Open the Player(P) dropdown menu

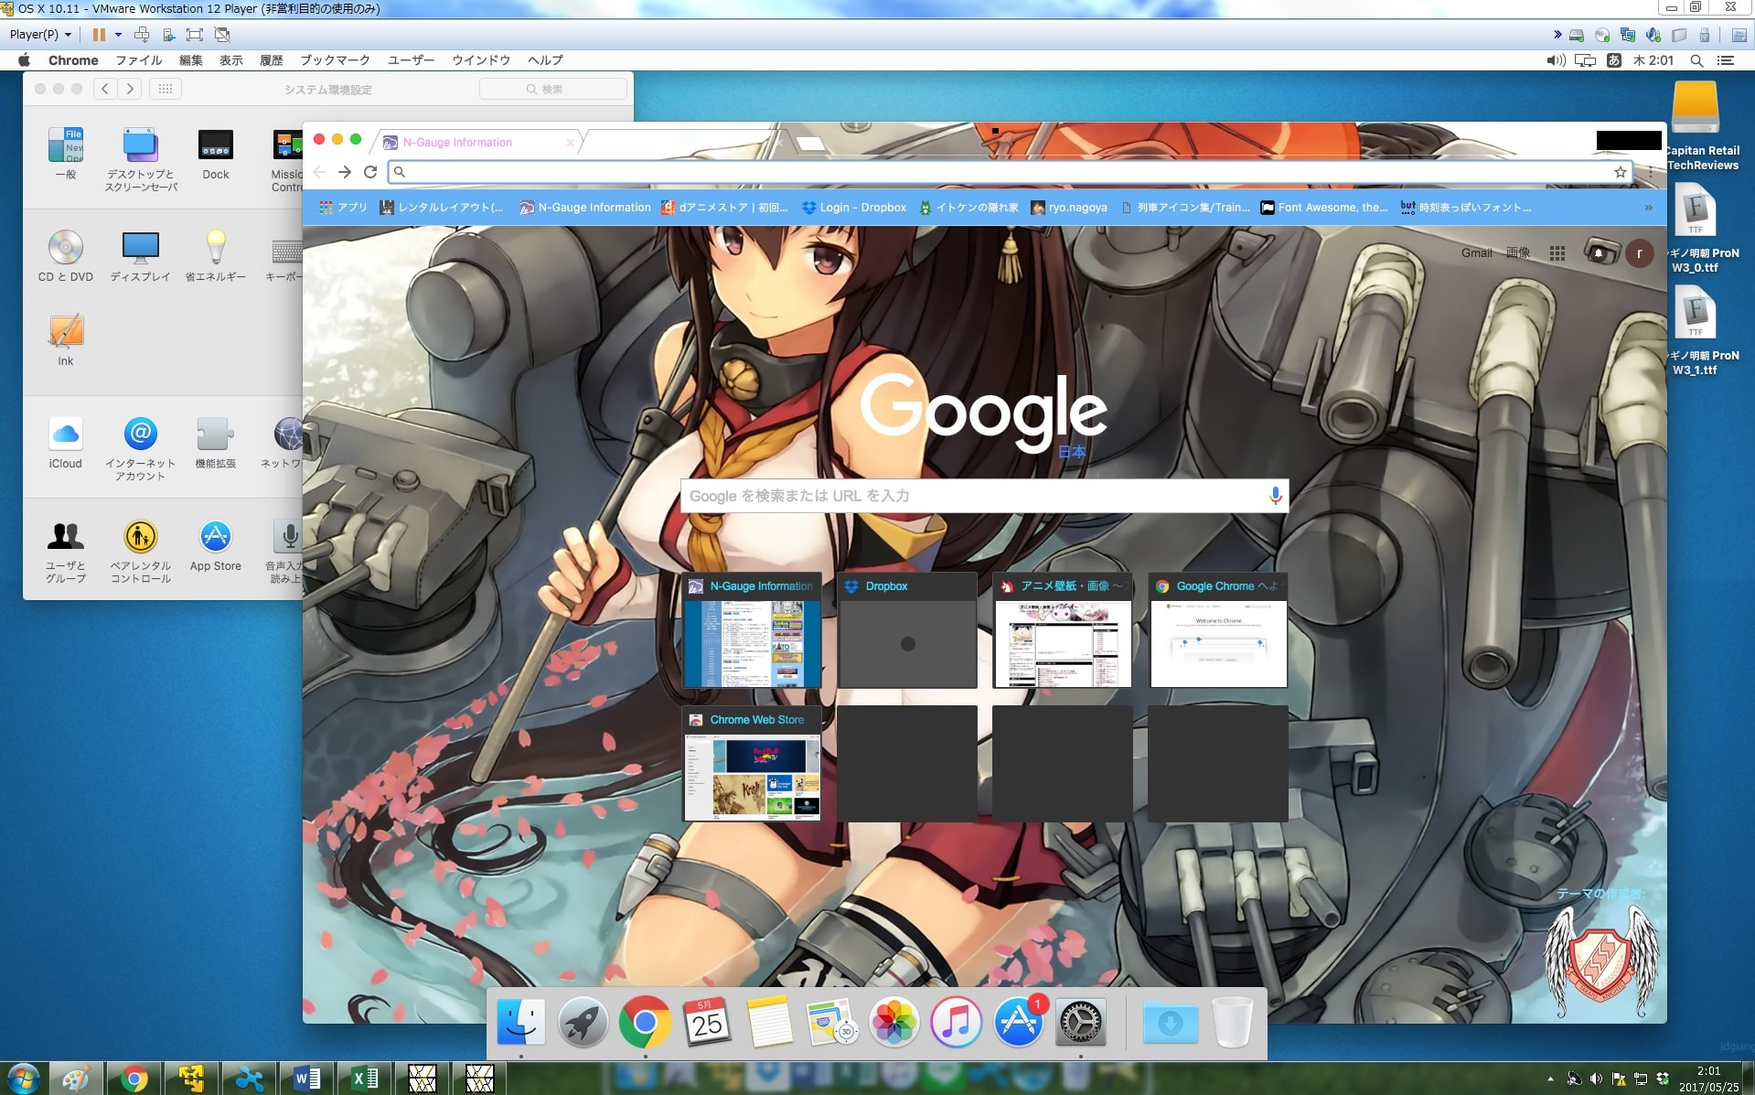coord(40,35)
